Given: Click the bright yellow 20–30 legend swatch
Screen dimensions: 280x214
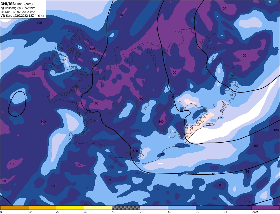Looking at the screenshot, I should (x=70, y=208).
